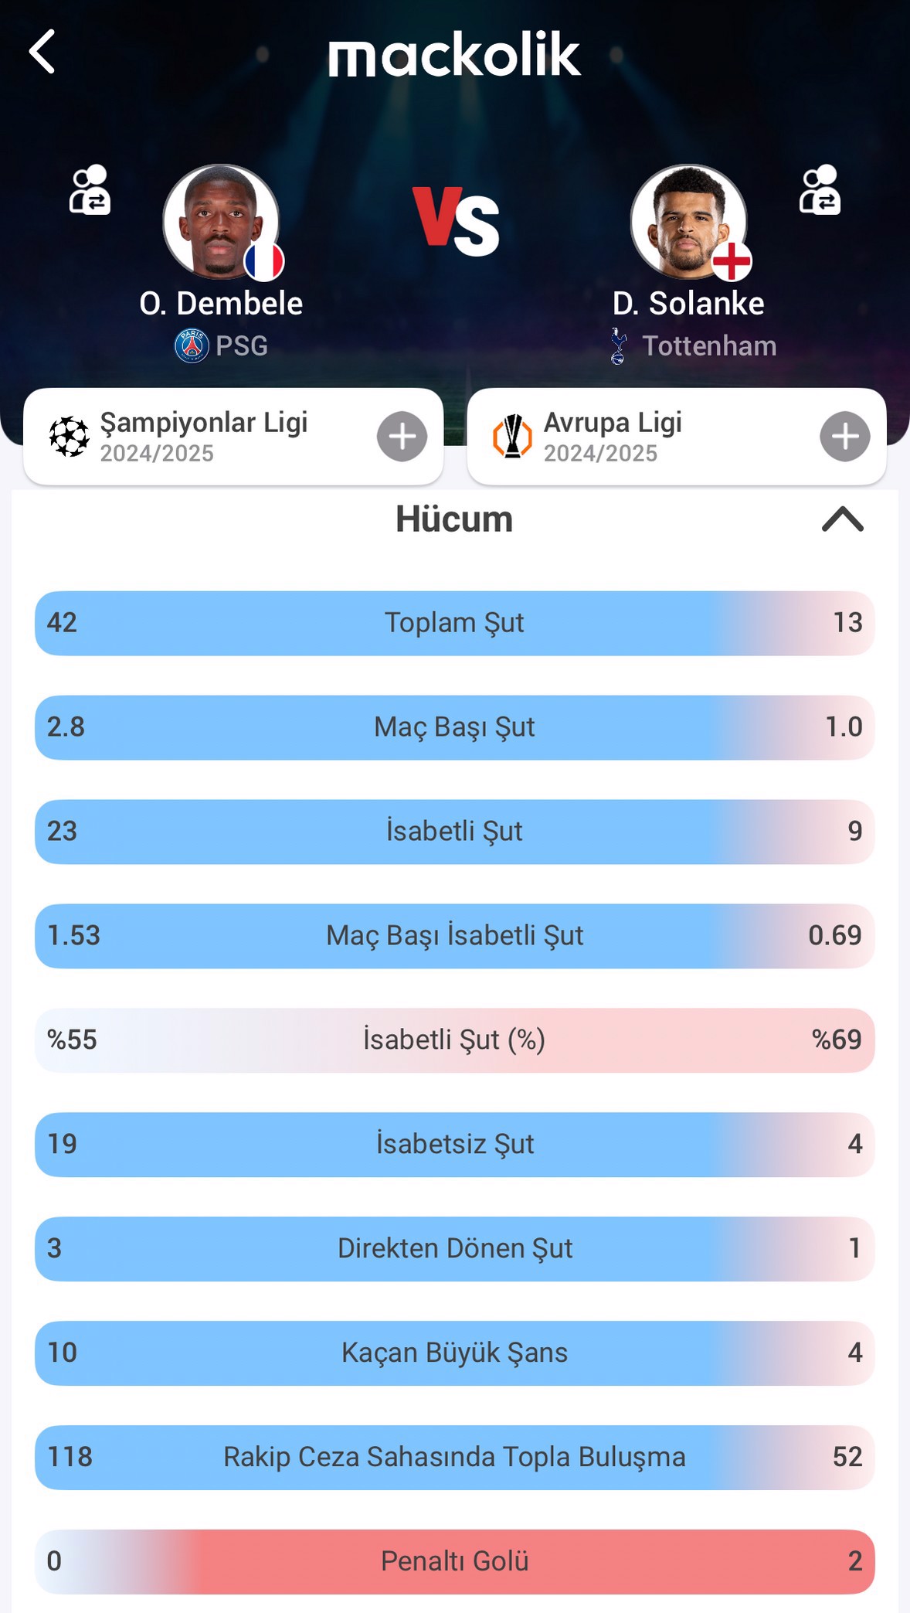Screen dimensions: 910x1613
Task: Change right player with swap icon
Action: tap(820, 189)
